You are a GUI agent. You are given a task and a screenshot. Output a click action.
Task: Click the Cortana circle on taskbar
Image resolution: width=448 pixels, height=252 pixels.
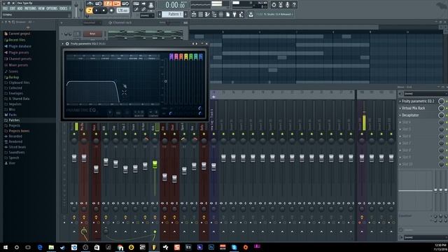(17, 247)
